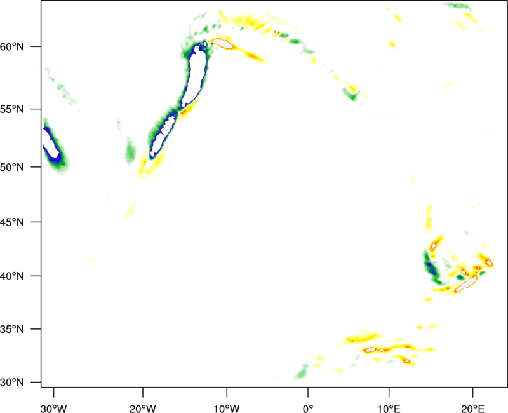This screenshot has height=413, width=508.
Task: Click the 60°N latitude label
Action: tap(12, 47)
